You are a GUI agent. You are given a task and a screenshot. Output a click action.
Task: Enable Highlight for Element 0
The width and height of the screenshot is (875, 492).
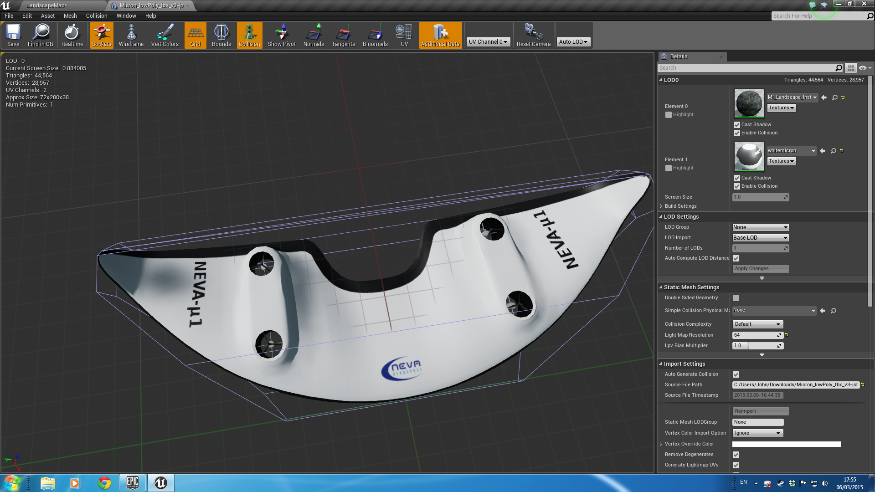[x=669, y=115]
